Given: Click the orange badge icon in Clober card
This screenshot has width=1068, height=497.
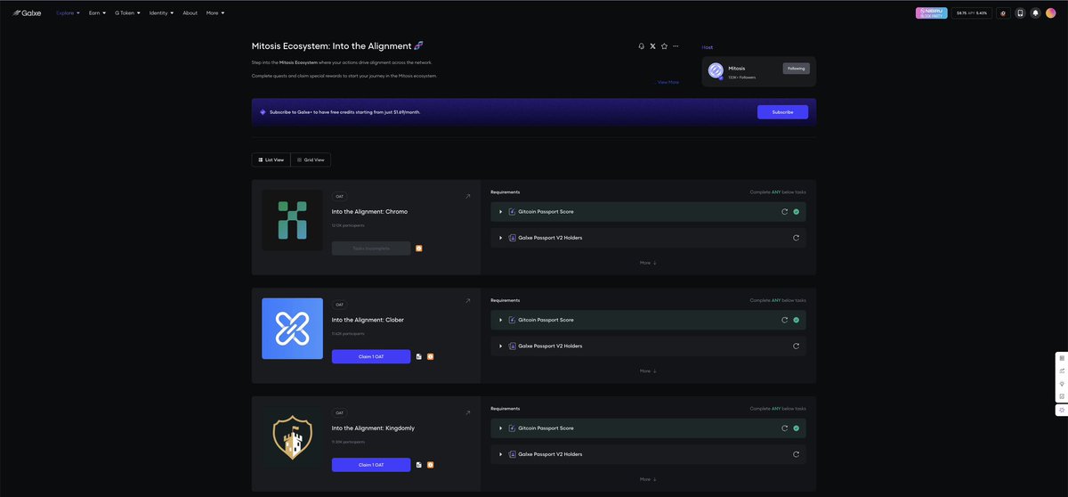Looking at the screenshot, I should tap(430, 356).
